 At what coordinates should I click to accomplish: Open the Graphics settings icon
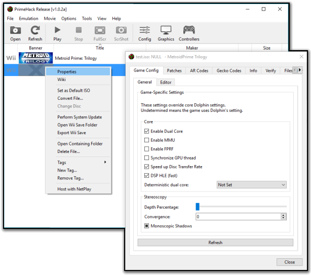pyautogui.click(x=166, y=33)
